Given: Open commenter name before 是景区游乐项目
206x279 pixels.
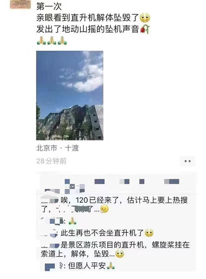Looking at the screenshot, I should click(50, 245).
